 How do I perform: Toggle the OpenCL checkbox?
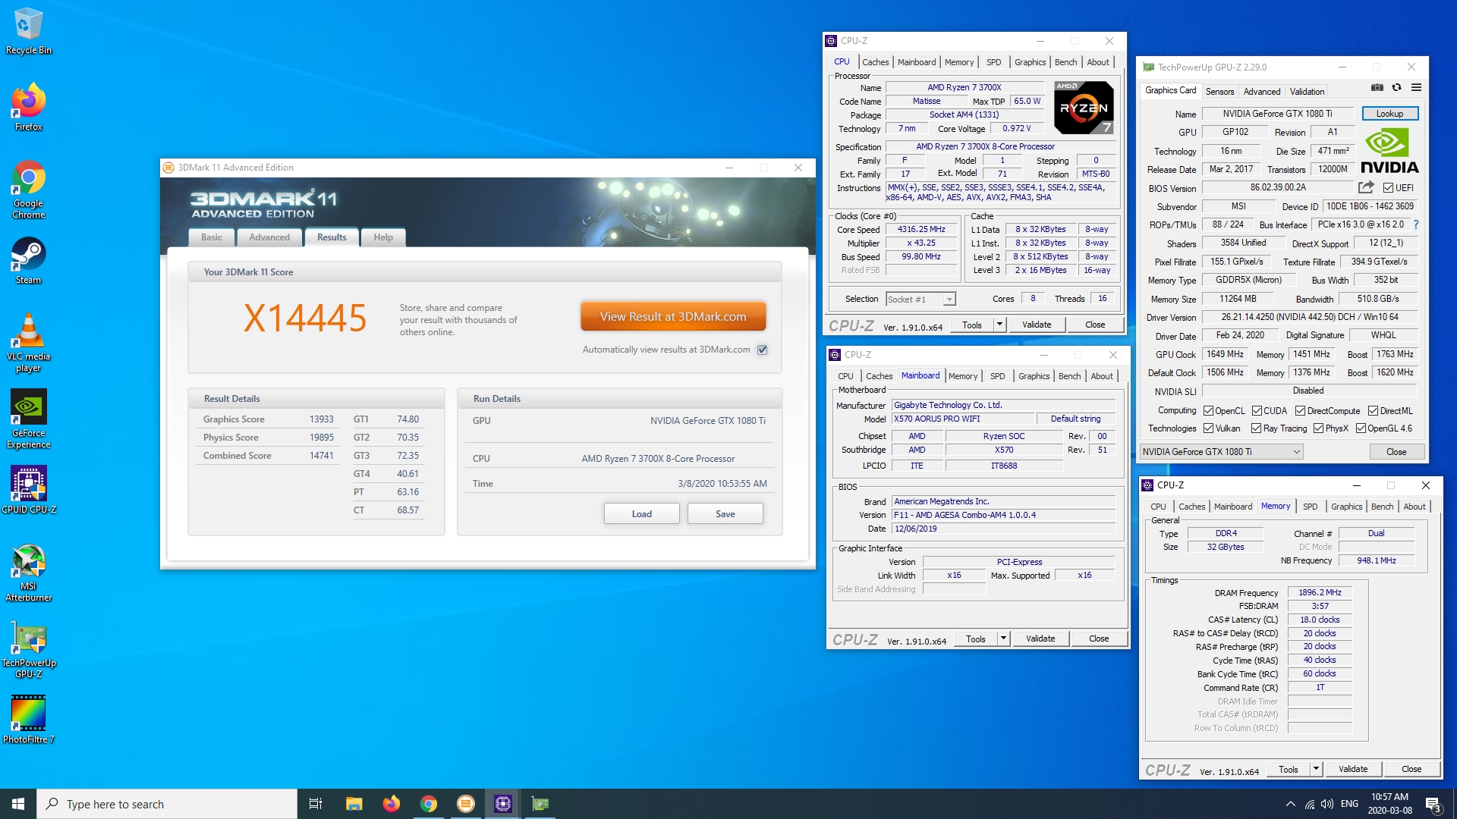pyautogui.click(x=1208, y=410)
